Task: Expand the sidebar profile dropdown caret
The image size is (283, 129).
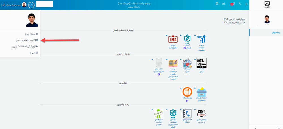Action: pos(257,26)
